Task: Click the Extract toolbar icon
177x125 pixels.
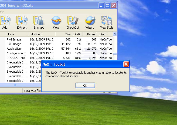Action: pos(22,23)
